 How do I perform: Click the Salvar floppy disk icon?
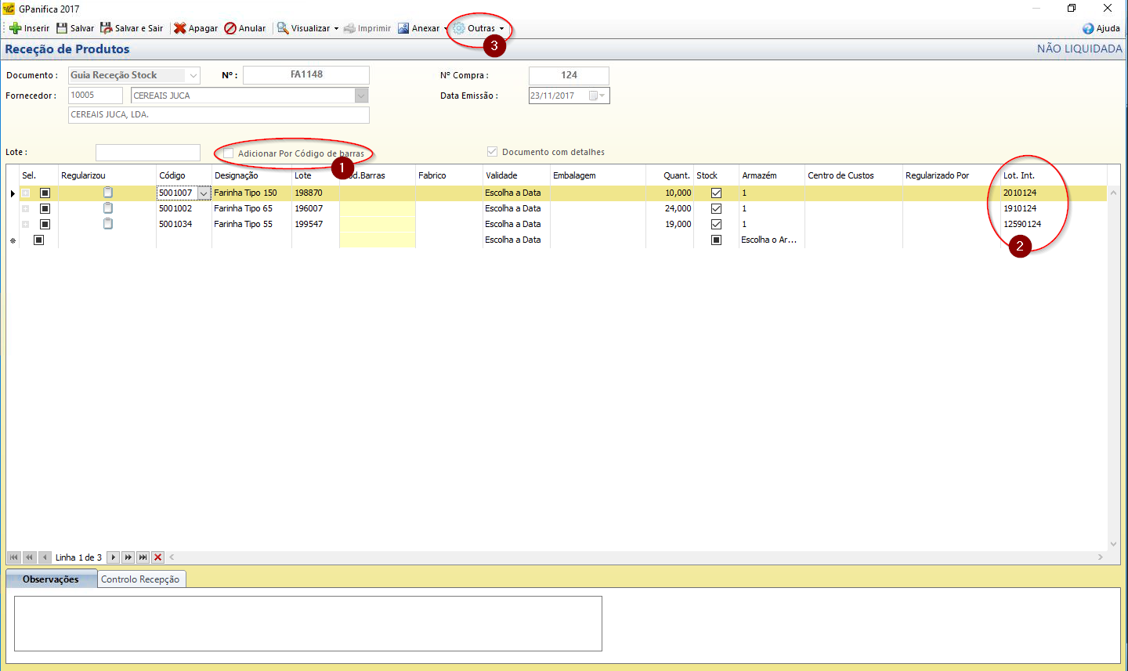[62, 28]
